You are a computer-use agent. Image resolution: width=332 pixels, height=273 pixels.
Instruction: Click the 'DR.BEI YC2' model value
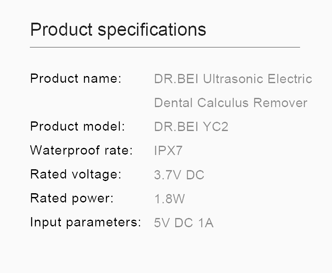click(x=191, y=127)
